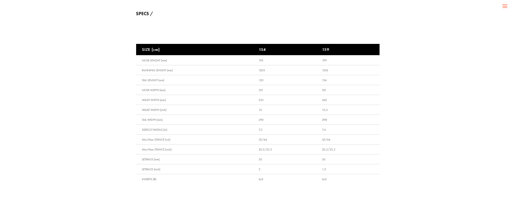Click the 1236 running length value
Screen dimensions: 516x198
[325, 70]
